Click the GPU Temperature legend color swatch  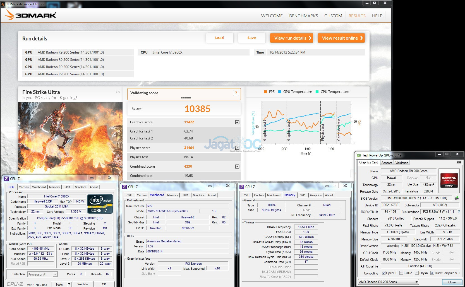[280, 92]
